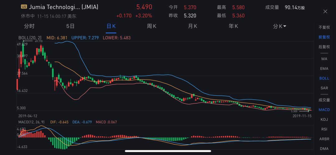336x155 pixels.
Task: Show the RSI sub-chart indicator
Action: pyautogui.click(x=324, y=129)
